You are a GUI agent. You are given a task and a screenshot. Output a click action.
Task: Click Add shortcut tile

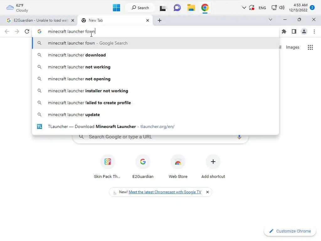[213, 167]
